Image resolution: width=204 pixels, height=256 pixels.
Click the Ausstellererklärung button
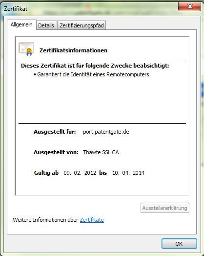[165, 208]
